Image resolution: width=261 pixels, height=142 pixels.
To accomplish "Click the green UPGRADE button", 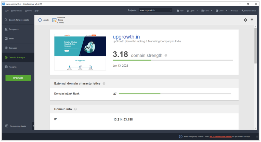I will [18, 78].
